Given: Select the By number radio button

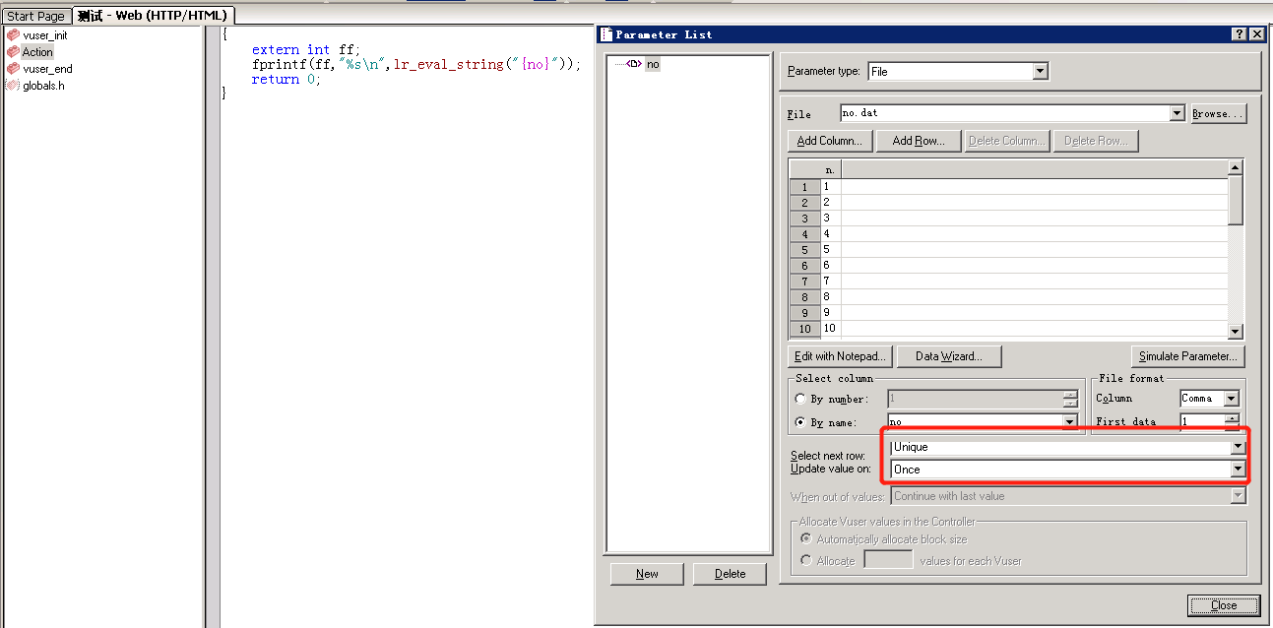Looking at the screenshot, I should click(800, 399).
